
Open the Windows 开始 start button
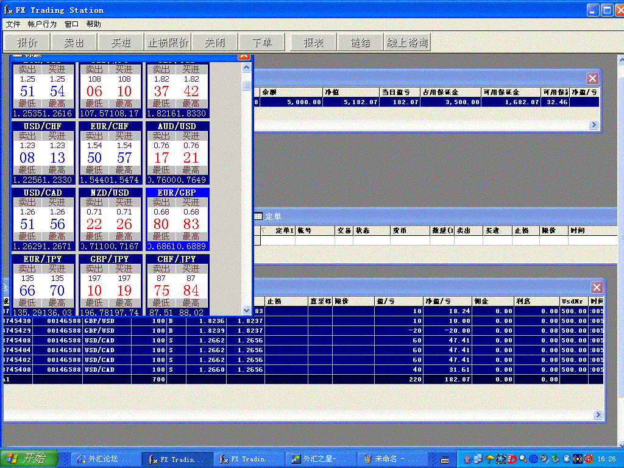click(29, 459)
